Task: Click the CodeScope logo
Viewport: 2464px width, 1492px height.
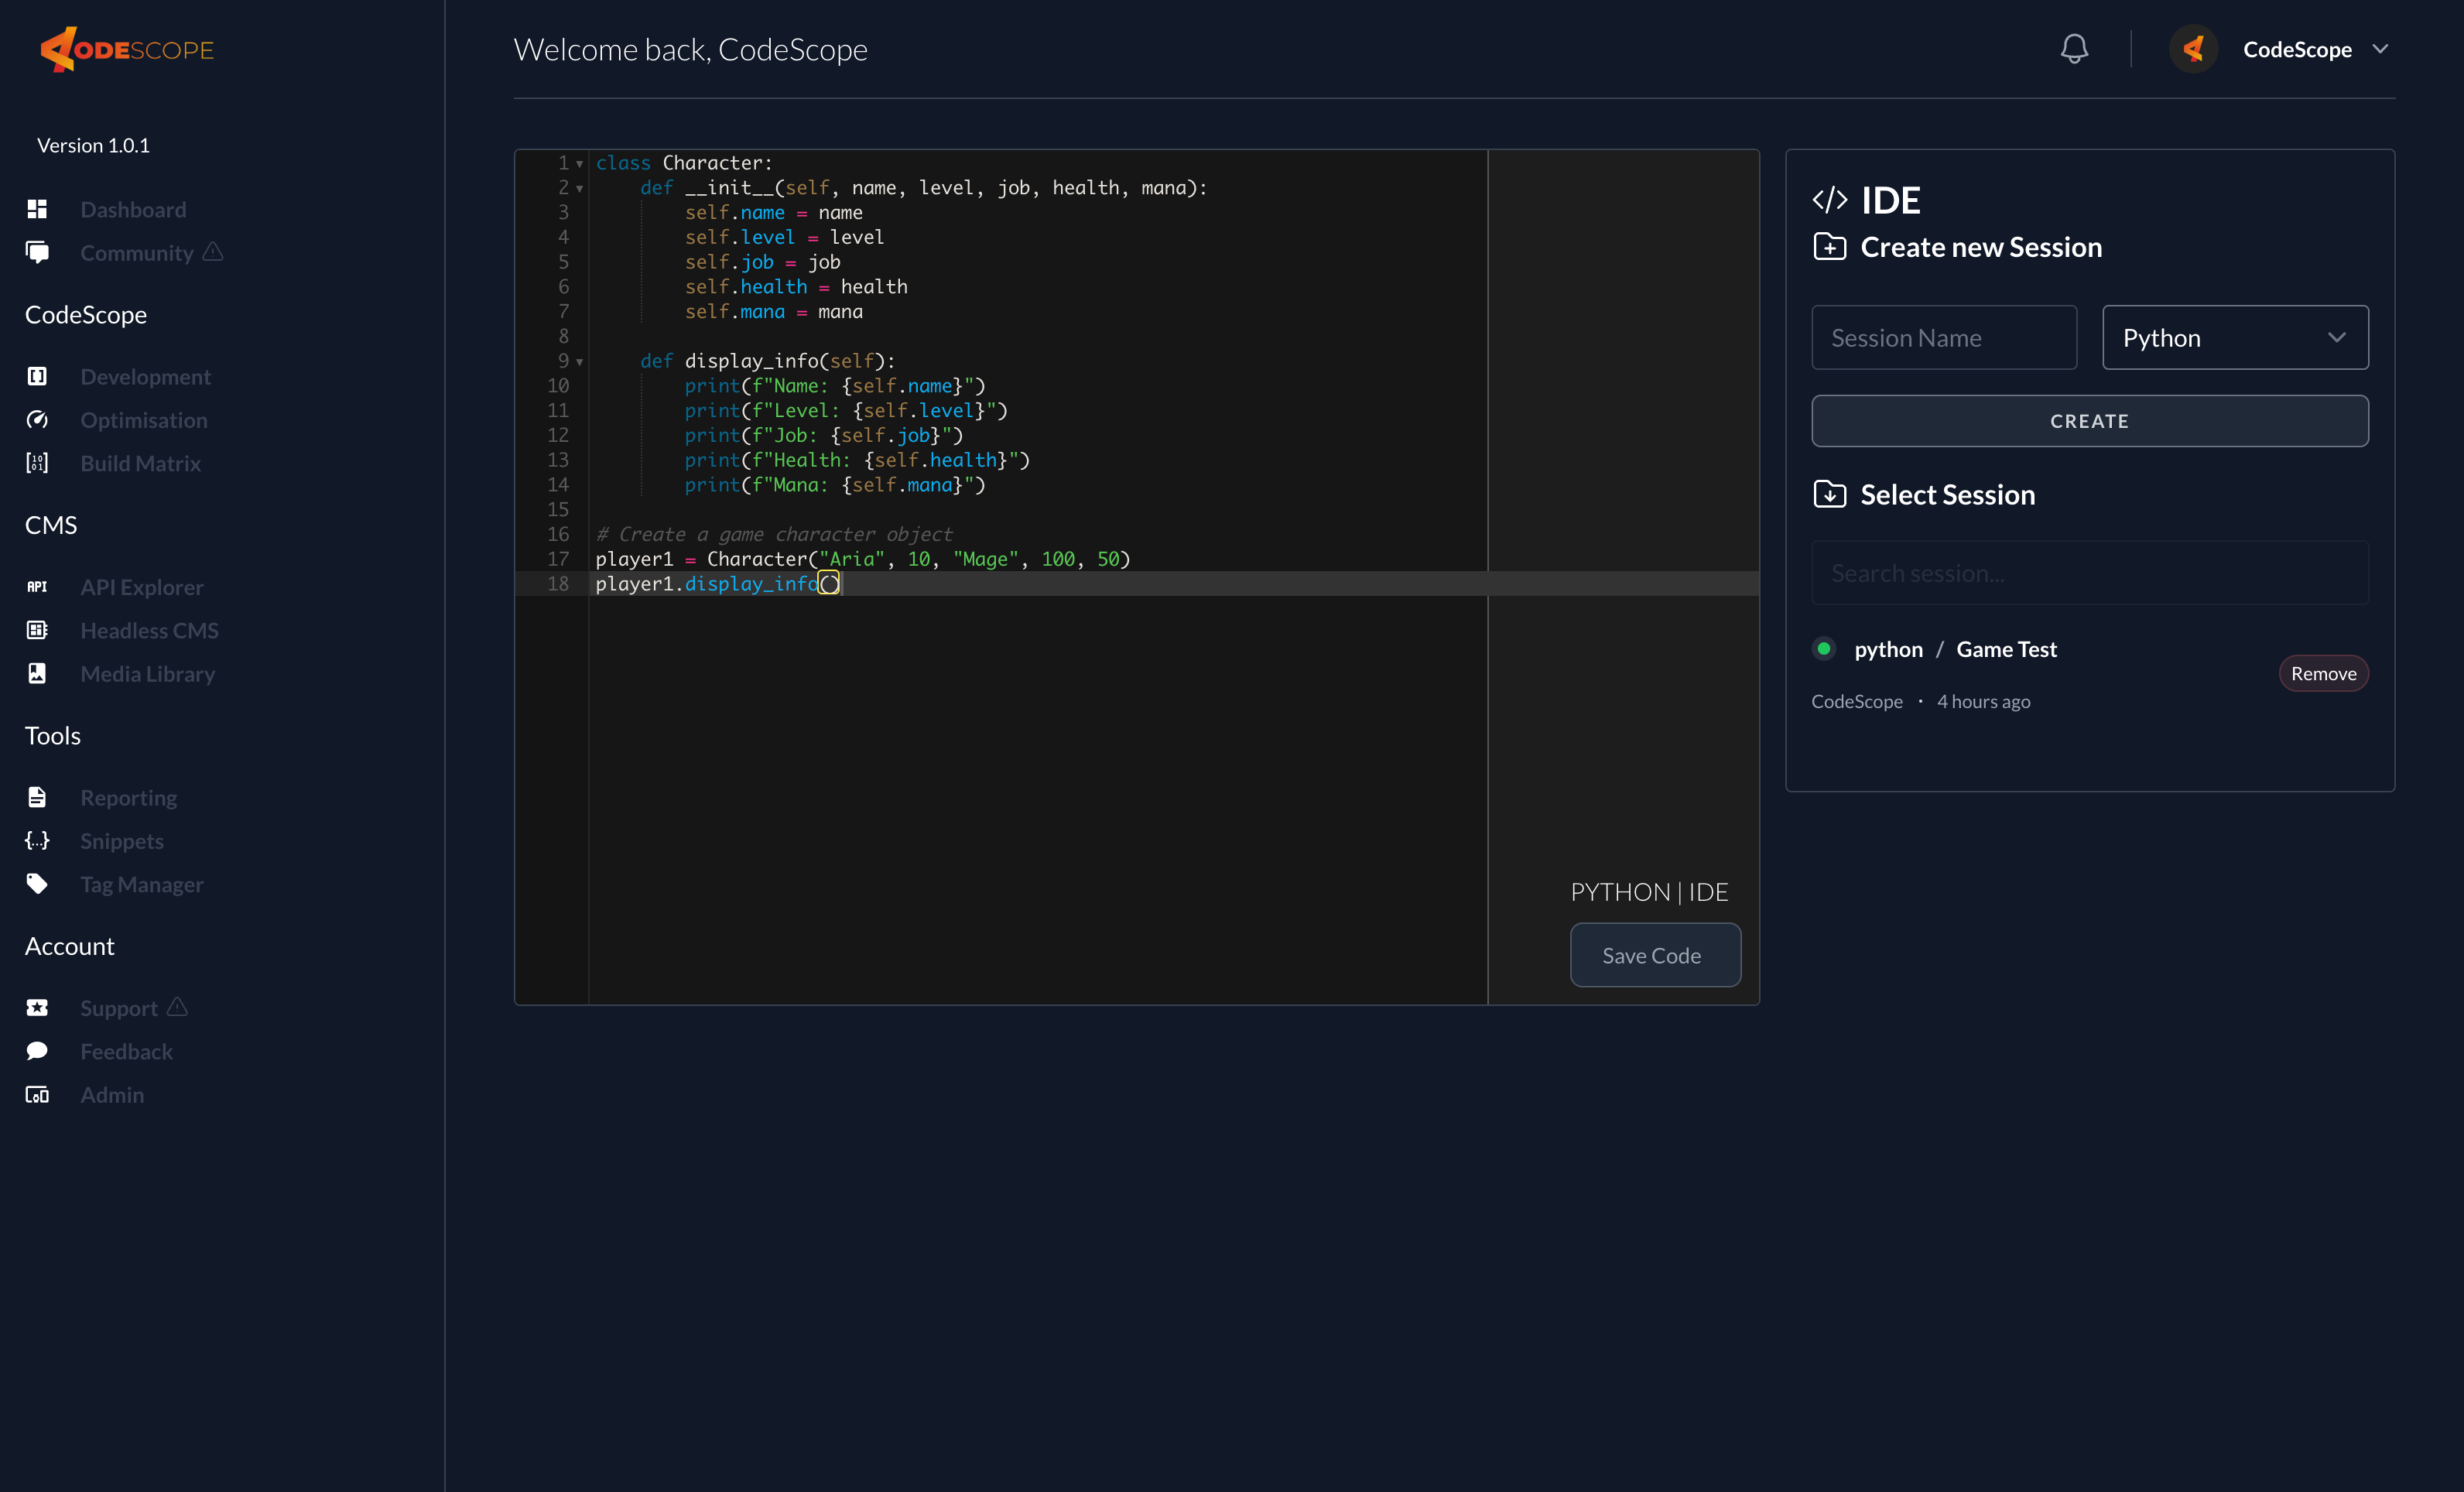Action: [127, 49]
